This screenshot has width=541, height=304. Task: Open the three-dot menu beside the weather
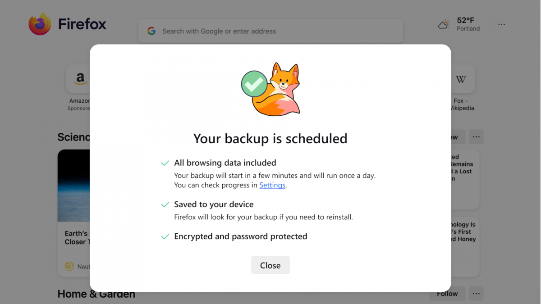tap(502, 24)
